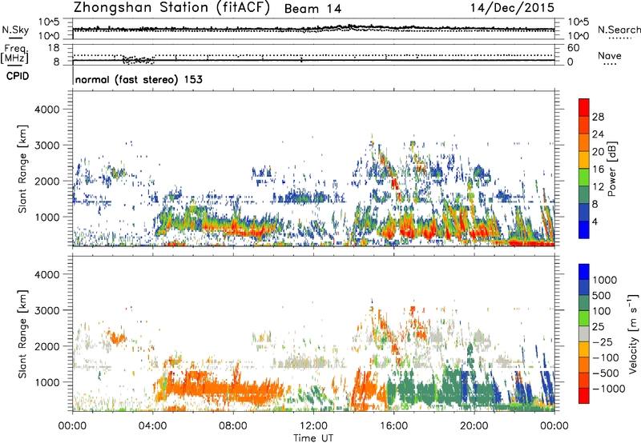This screenshot has height=443, width=641.
Task: Select the "4" value on the Power colorbar
Action: (595, 221)
